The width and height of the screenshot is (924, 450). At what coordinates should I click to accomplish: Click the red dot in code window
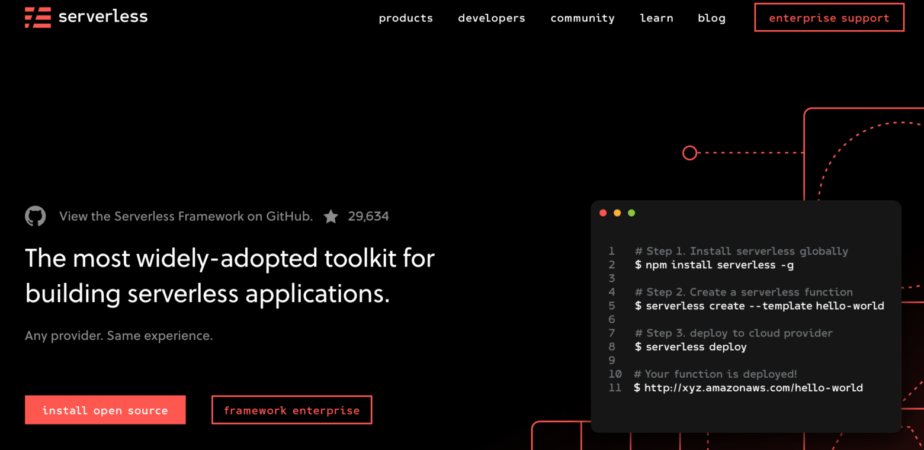pos(603,213)
